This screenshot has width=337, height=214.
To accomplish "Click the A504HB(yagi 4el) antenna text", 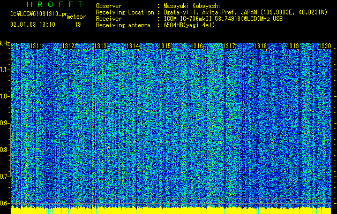I will 189,25.
